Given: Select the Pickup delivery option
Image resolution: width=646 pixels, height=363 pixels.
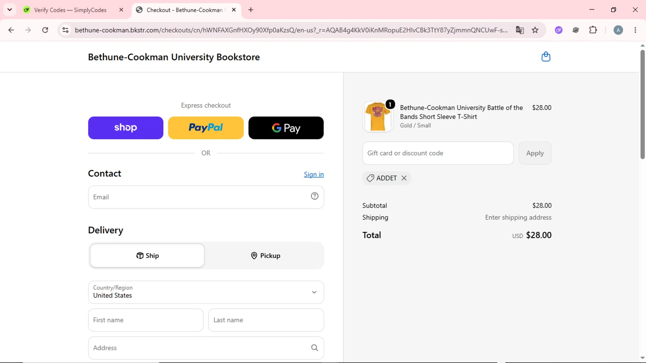Looking at the screenshot, I should (265, 256).
